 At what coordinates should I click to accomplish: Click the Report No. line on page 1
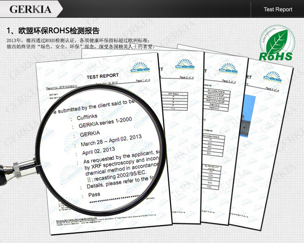coord(62,87)
